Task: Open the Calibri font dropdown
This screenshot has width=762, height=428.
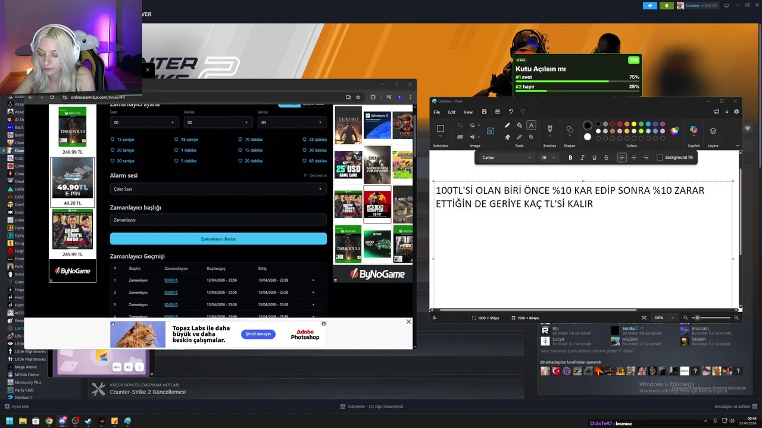Action: 507,158
